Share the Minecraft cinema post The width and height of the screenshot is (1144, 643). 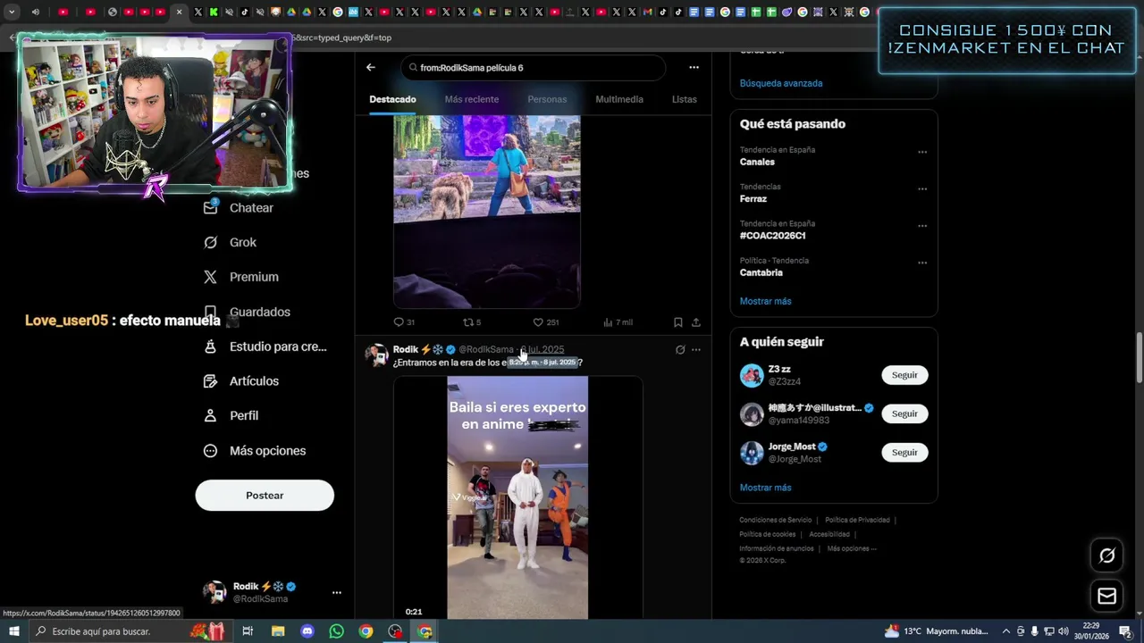pyautogui.click(x=696, y=322)
